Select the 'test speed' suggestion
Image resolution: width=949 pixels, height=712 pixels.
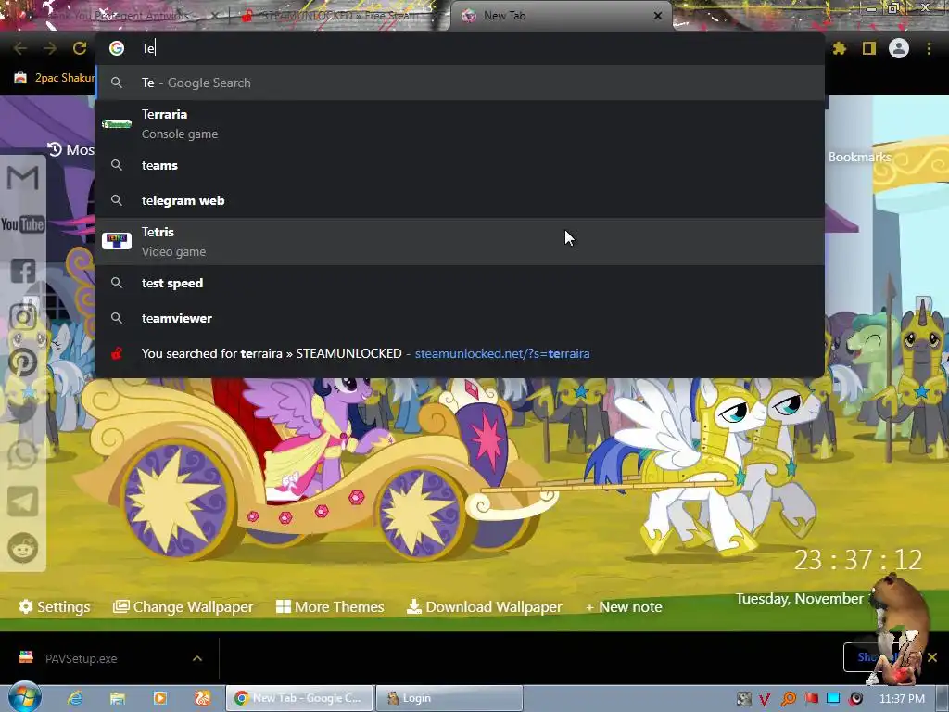[x=460, y=283]
